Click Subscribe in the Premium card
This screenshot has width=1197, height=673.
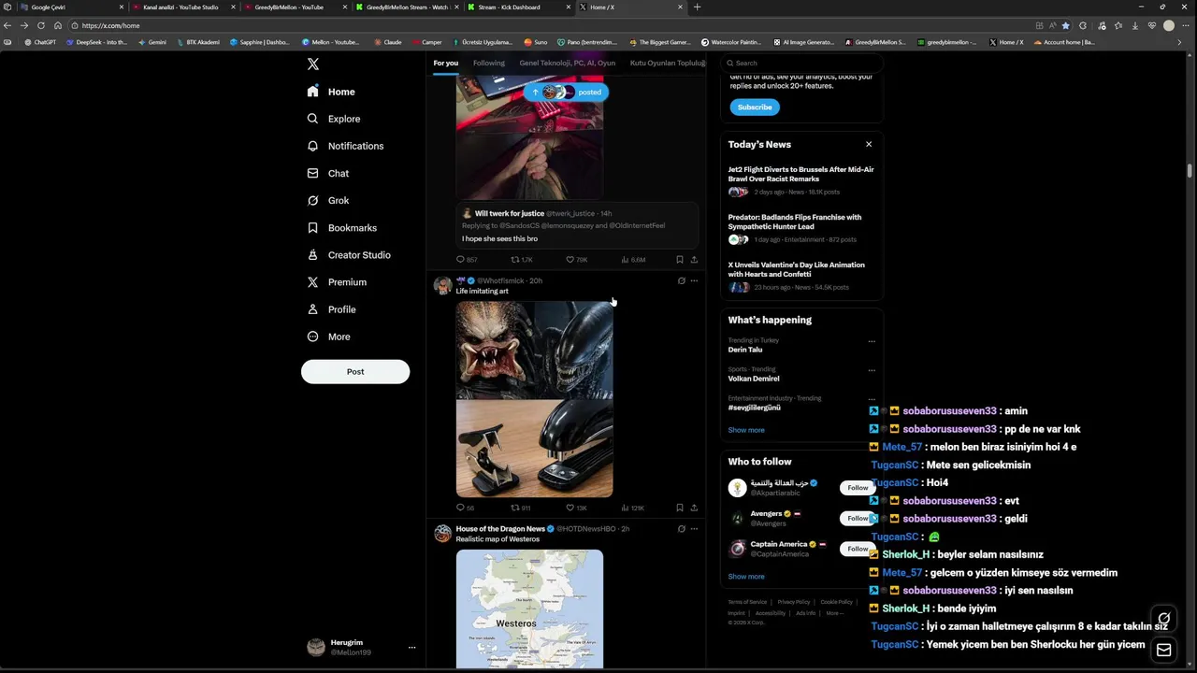[x=755, y=107]
